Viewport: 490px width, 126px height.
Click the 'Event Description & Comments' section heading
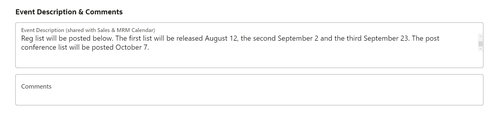69,12
